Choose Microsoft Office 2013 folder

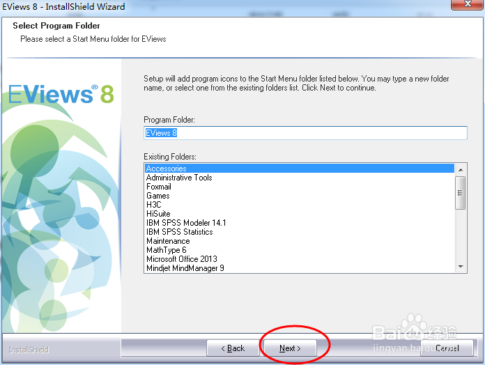(300, 259)
